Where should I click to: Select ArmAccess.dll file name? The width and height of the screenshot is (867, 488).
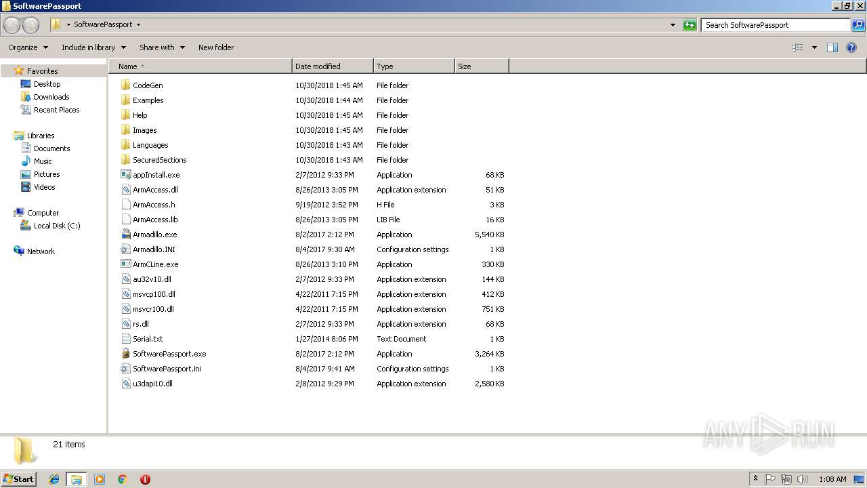[155, 190]
